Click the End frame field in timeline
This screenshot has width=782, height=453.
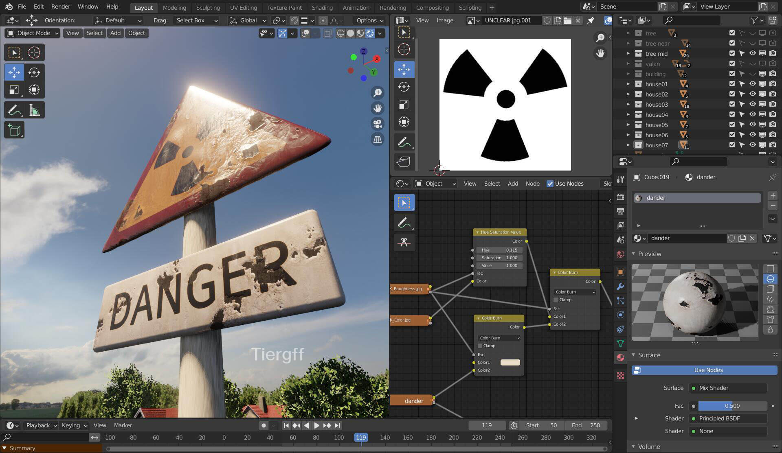[x=586, y=425]
